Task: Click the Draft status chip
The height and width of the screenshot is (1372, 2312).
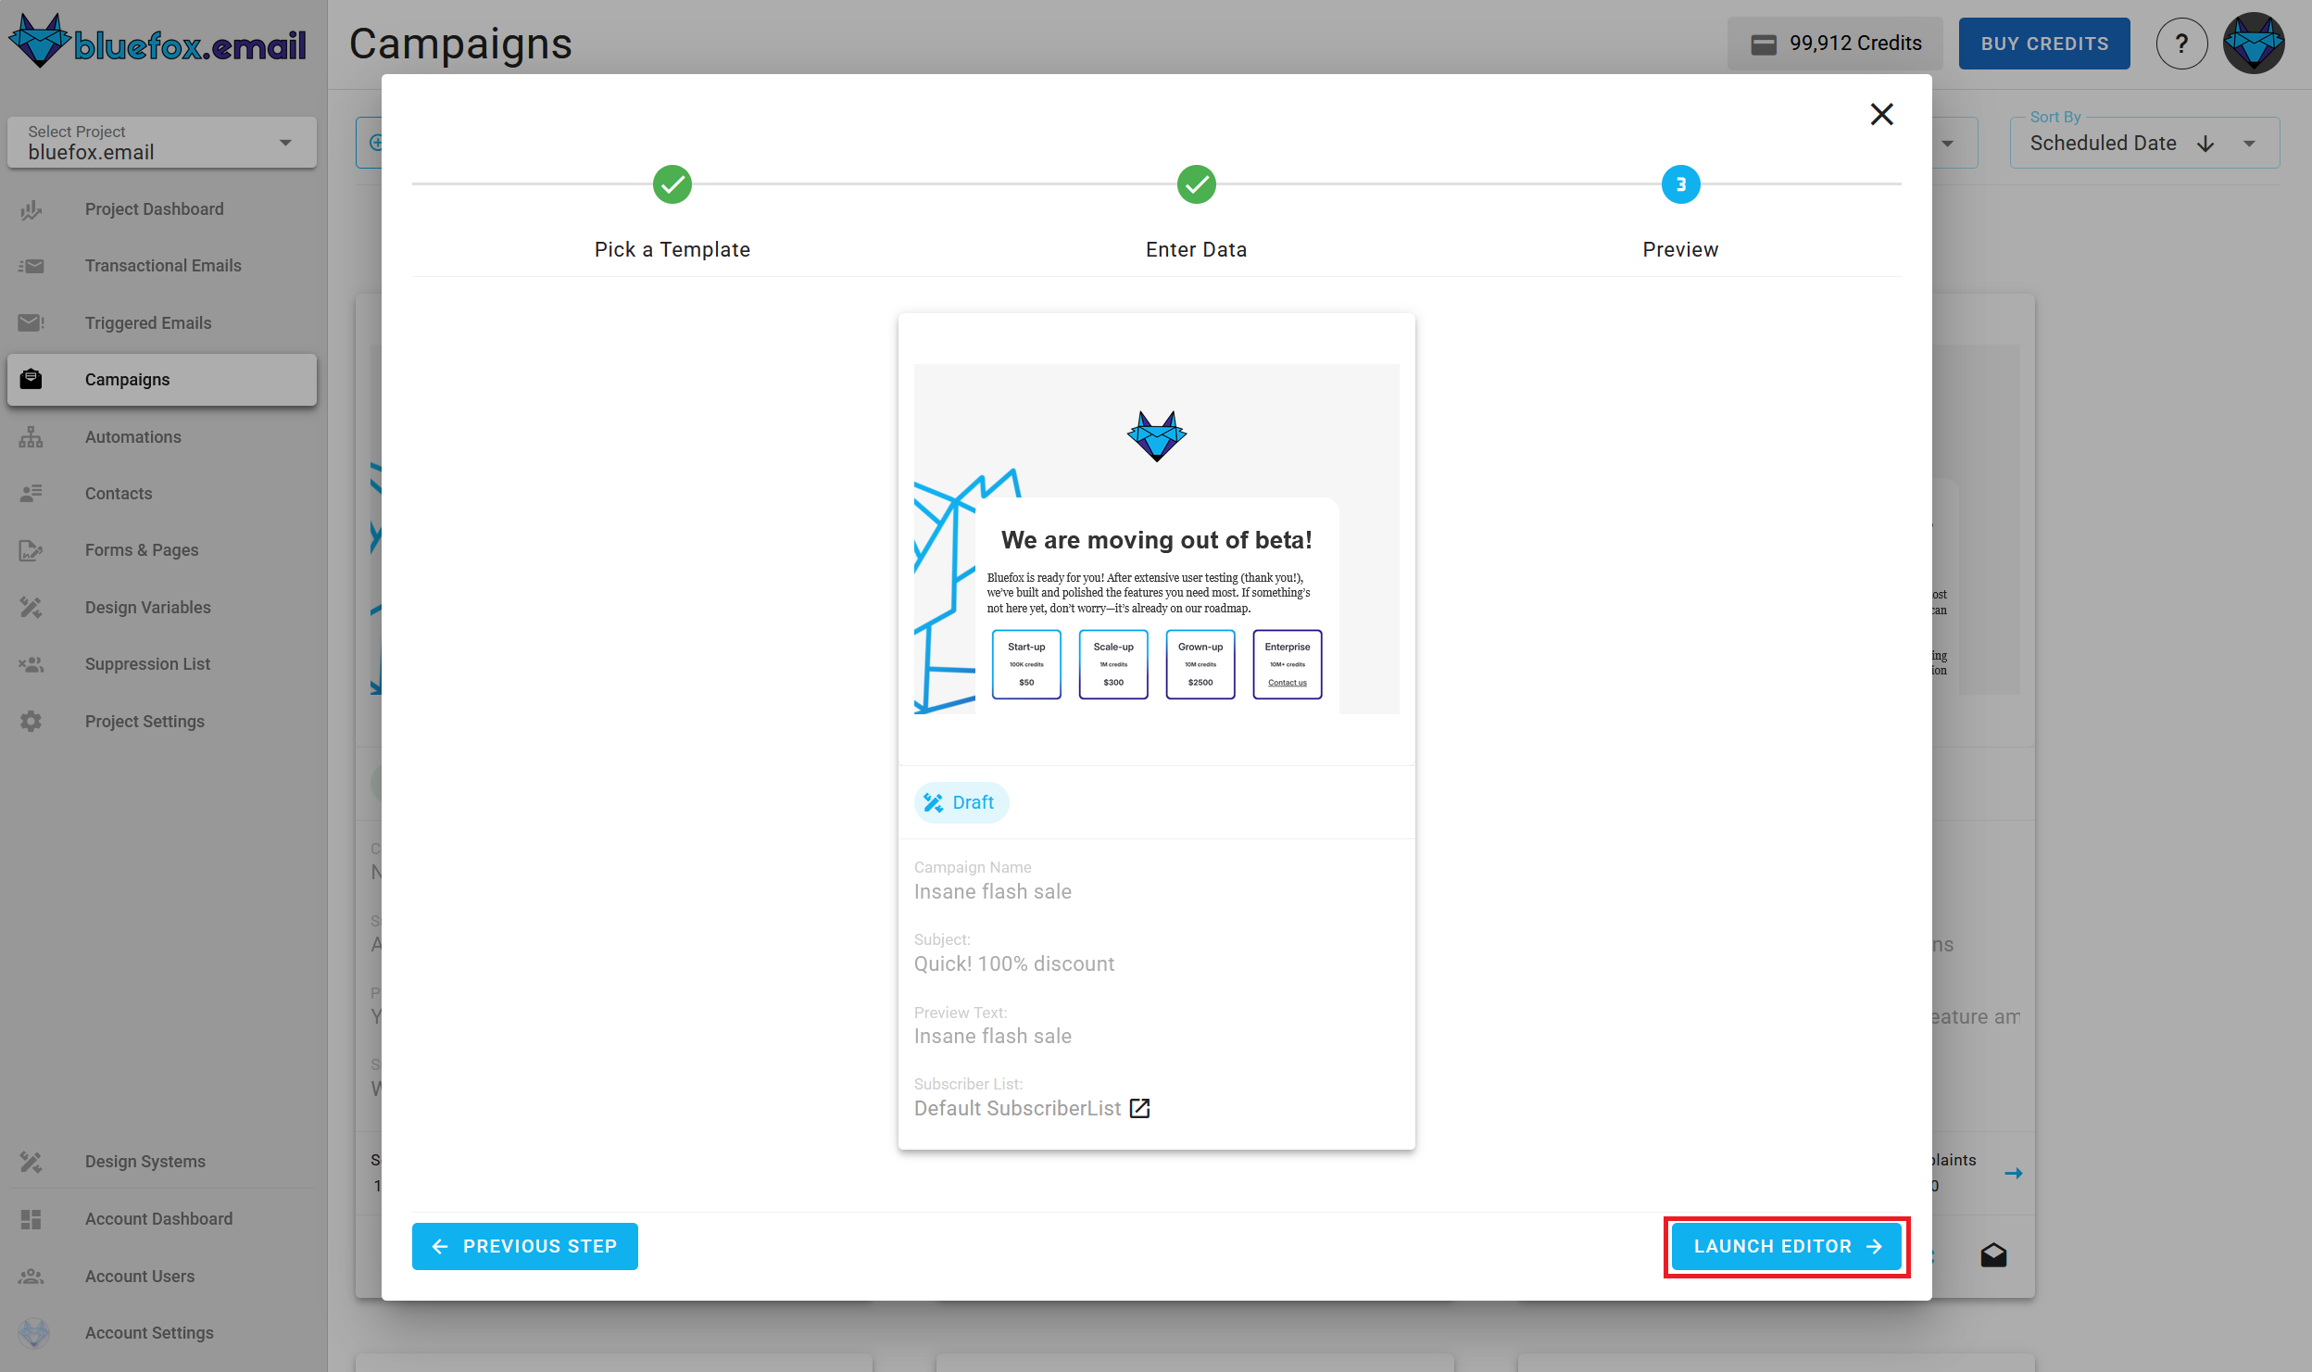Action: [x=961, y=802]
